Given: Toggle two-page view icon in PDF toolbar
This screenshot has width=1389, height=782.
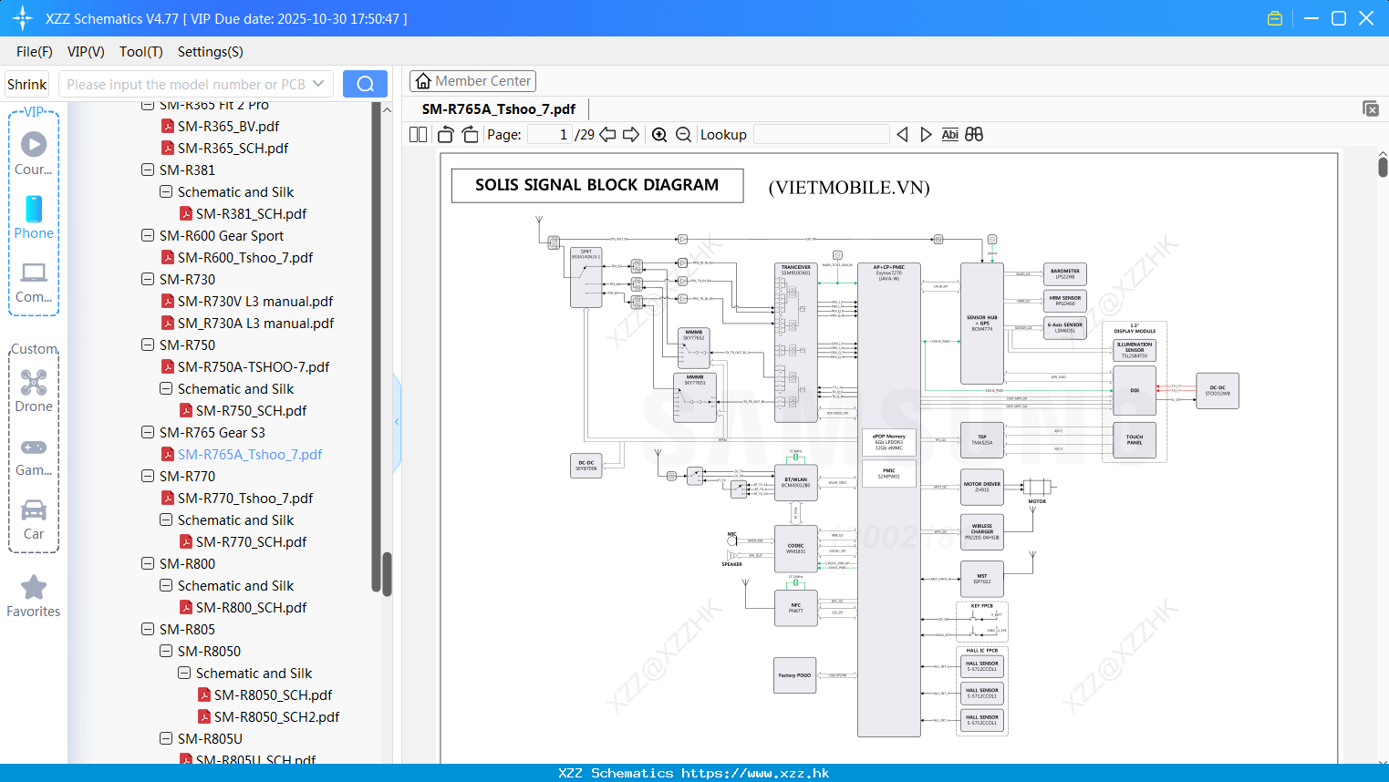Looking at the screenshot, I should tap(418, 134).
